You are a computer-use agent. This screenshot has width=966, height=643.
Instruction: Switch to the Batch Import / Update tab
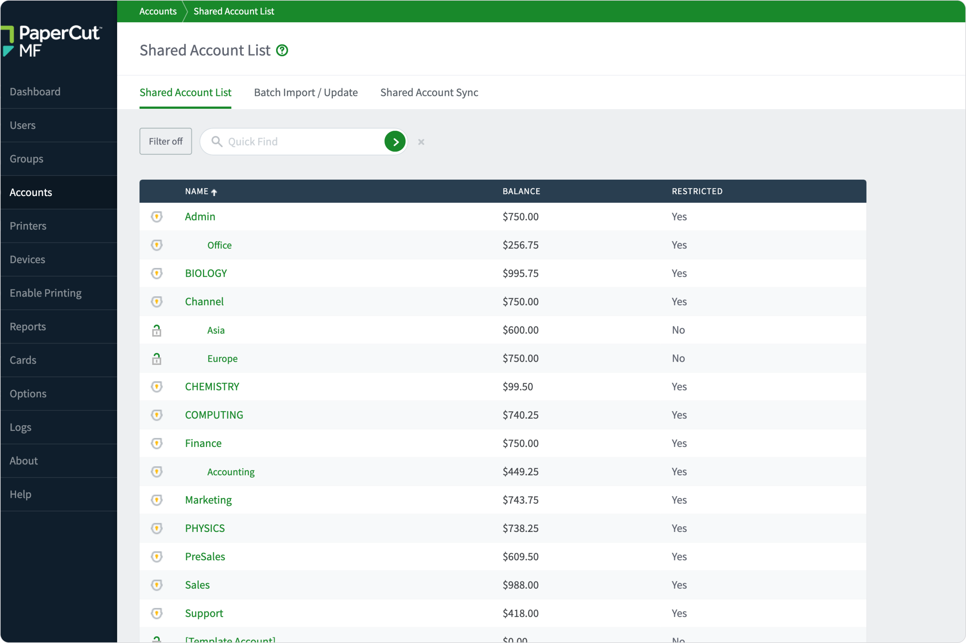click(x=306, y=92)
